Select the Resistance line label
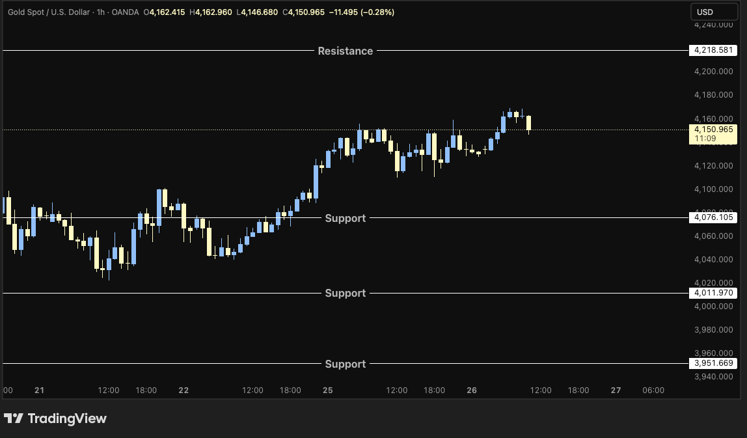The height and width of the screenshot is (438, 747). tap(345, 51)
